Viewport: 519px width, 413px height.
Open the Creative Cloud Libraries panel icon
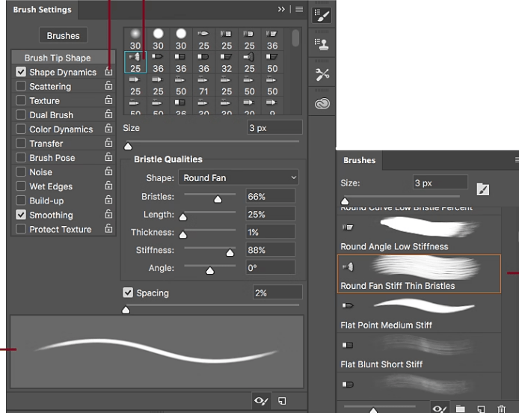click(322, 103)
